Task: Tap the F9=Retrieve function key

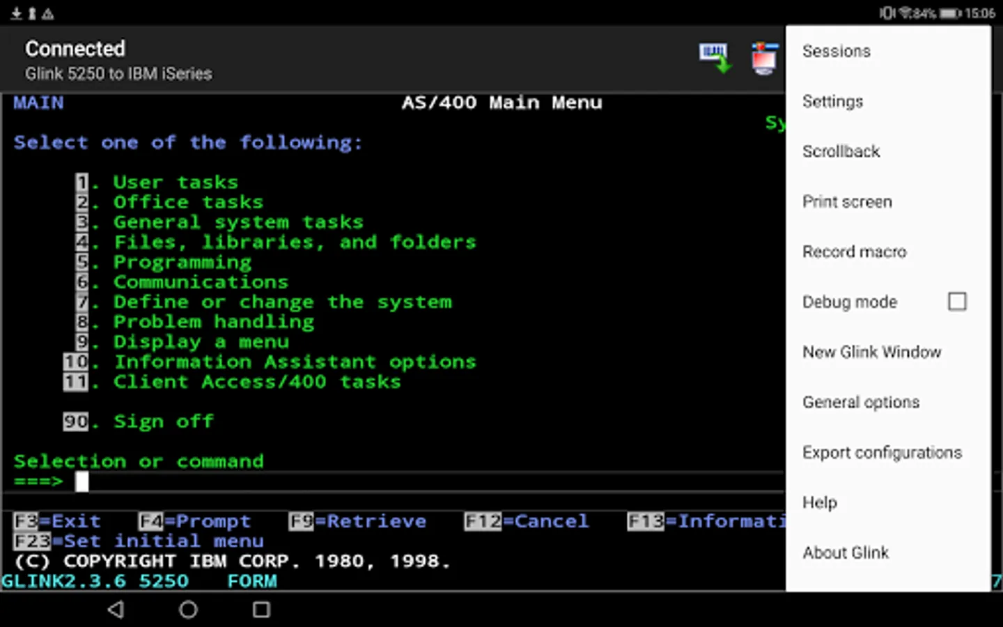Action: 357,521
